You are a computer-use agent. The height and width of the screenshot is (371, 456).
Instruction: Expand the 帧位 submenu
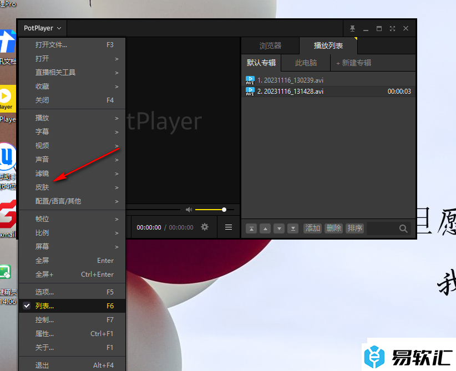72,219
